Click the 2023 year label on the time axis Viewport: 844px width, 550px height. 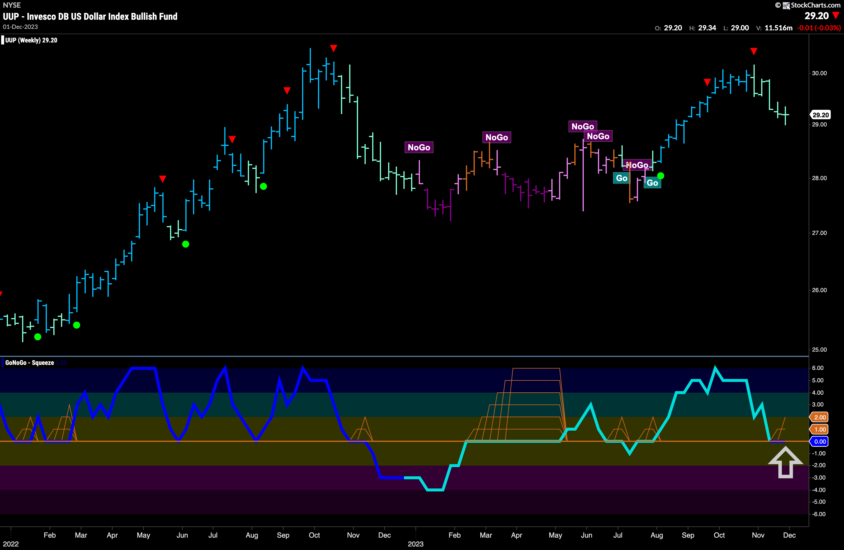(x=416, y=544)
